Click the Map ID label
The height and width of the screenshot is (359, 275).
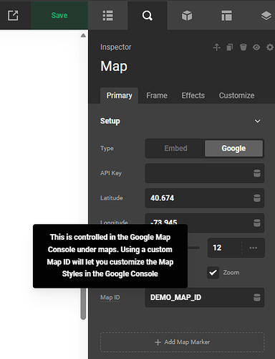110,297
